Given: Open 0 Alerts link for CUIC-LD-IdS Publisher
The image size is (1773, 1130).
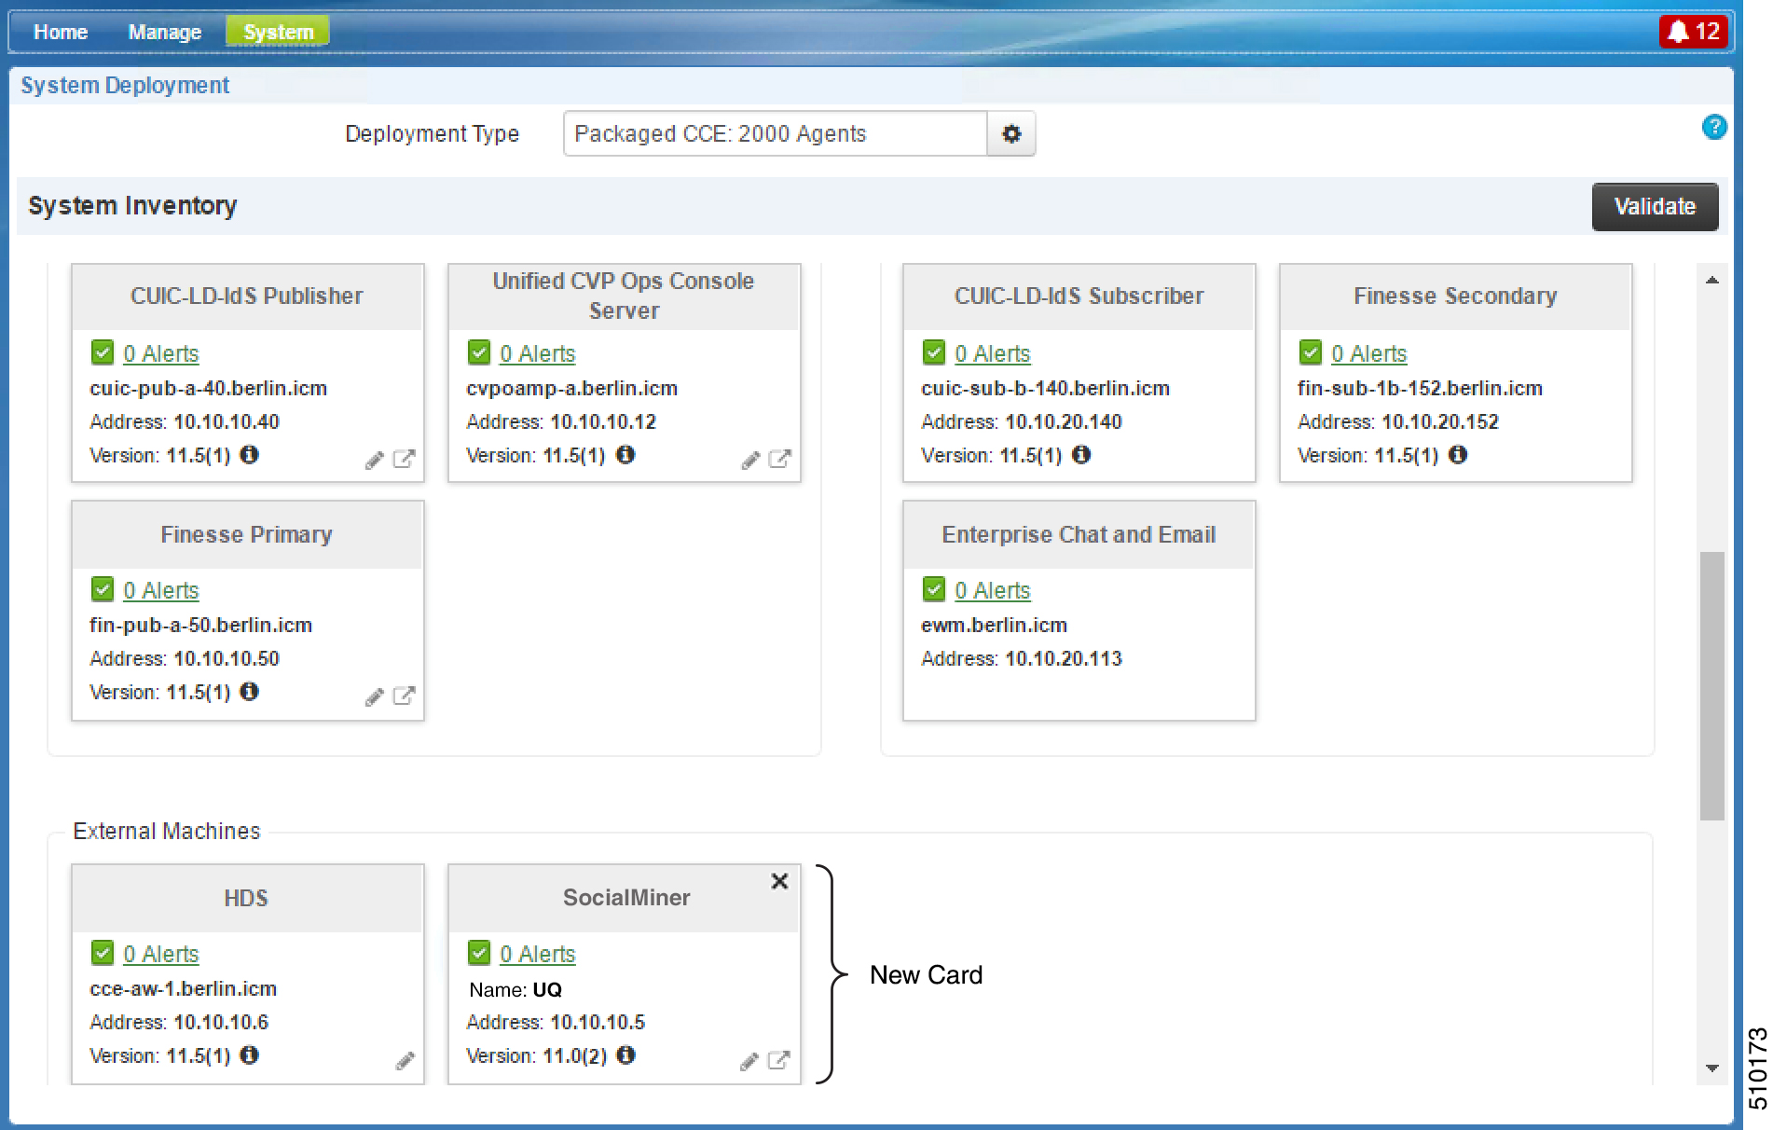Looking at the screenshot, I should tap(161, 354).
